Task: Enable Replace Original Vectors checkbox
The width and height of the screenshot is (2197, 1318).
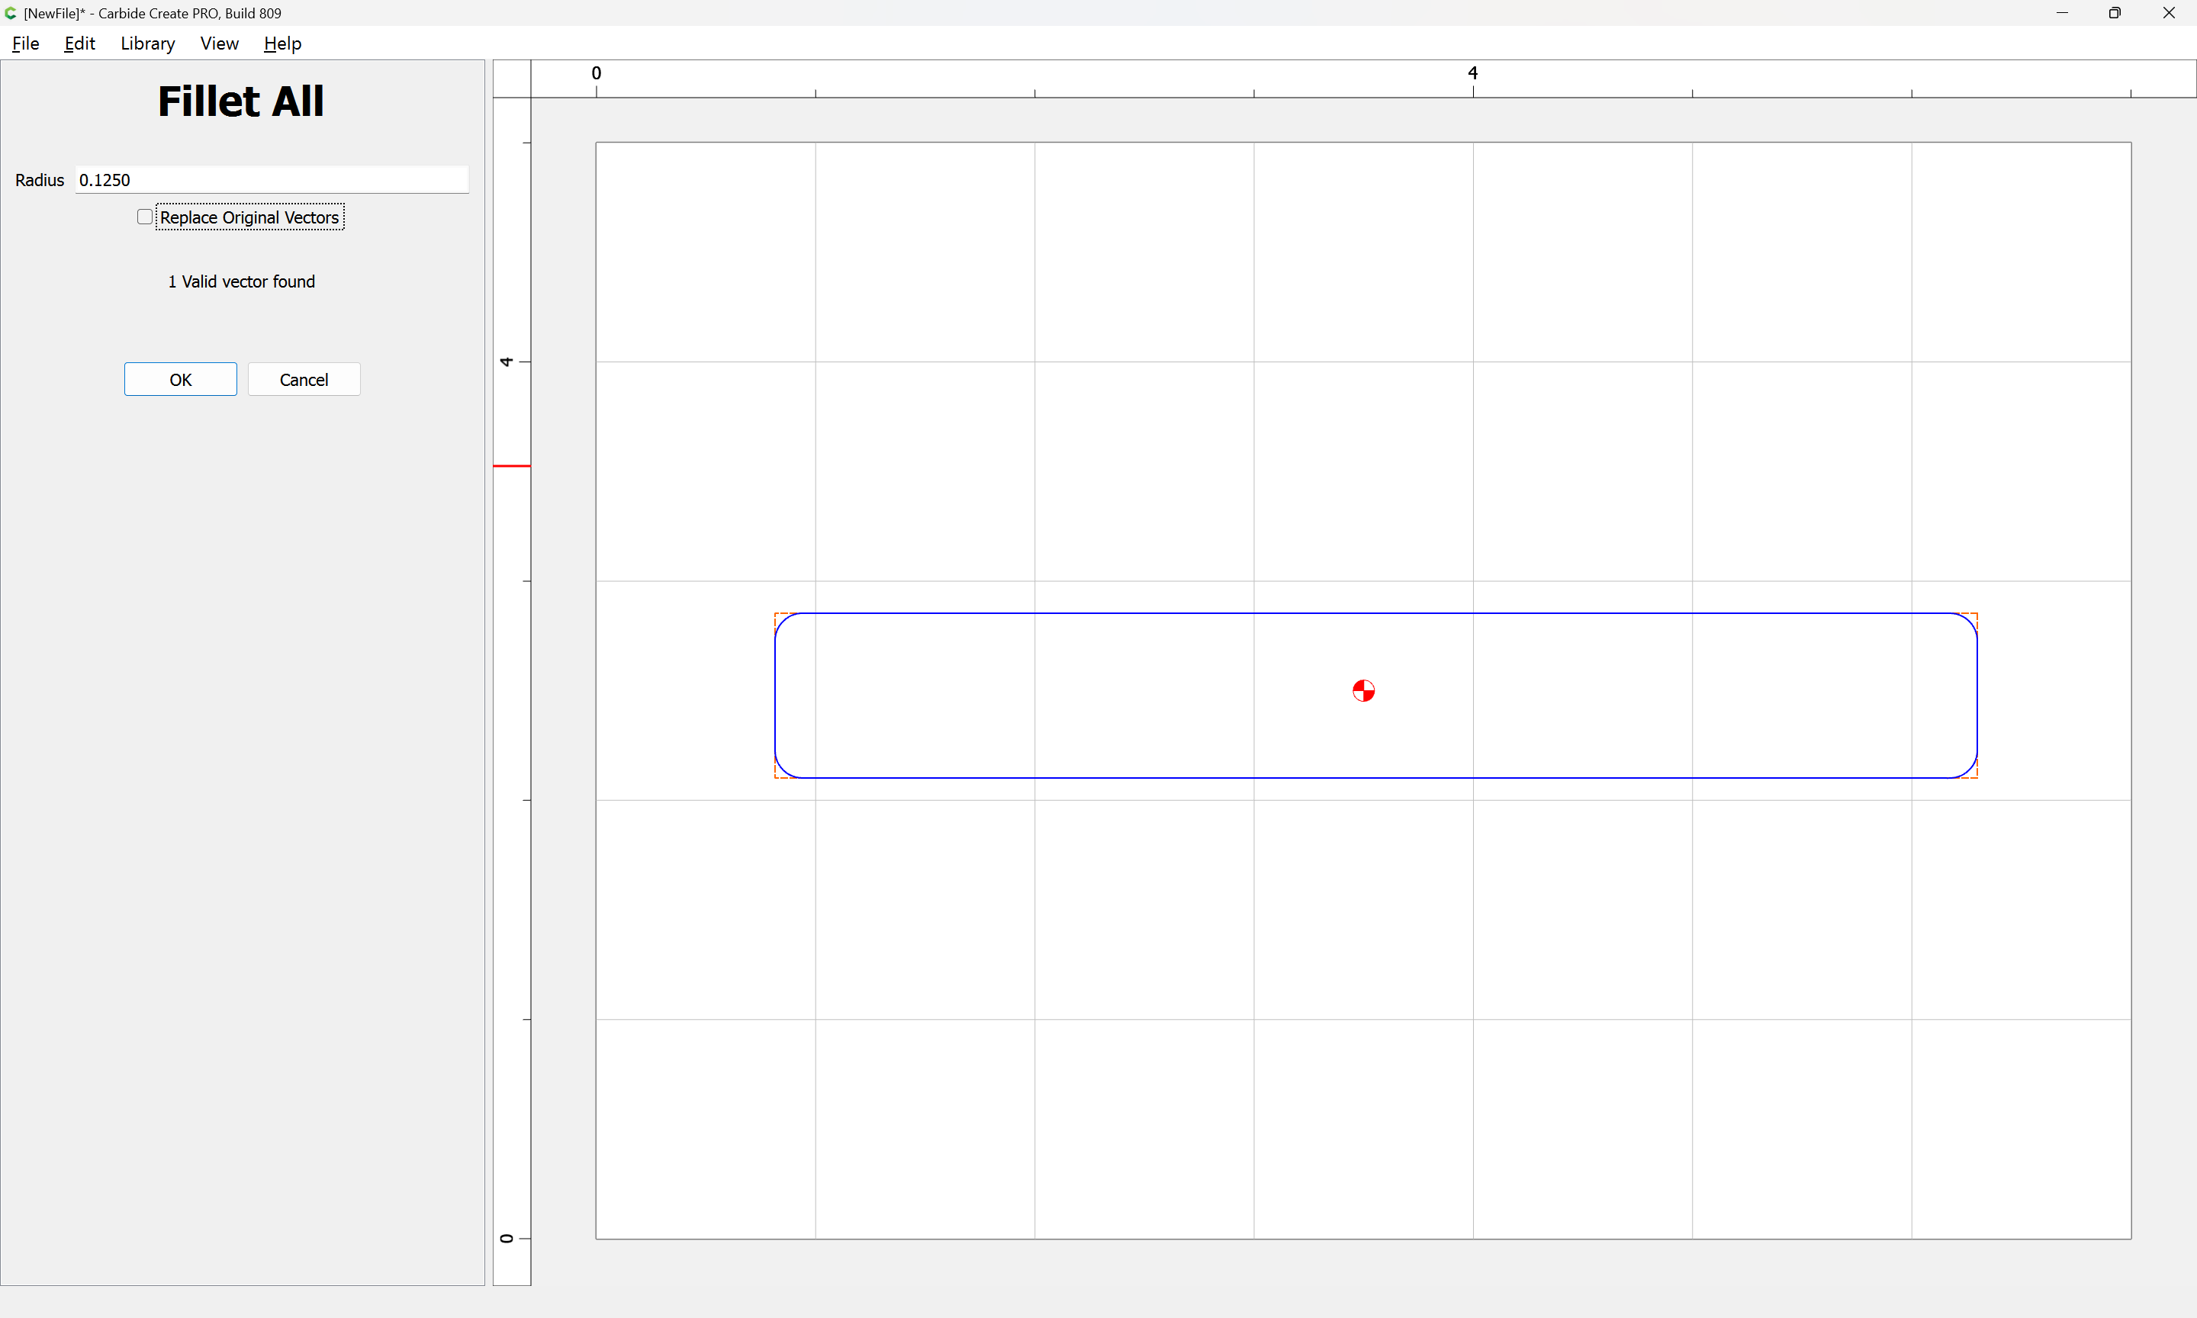Action: pyautogui.click(x=145, y=217)
